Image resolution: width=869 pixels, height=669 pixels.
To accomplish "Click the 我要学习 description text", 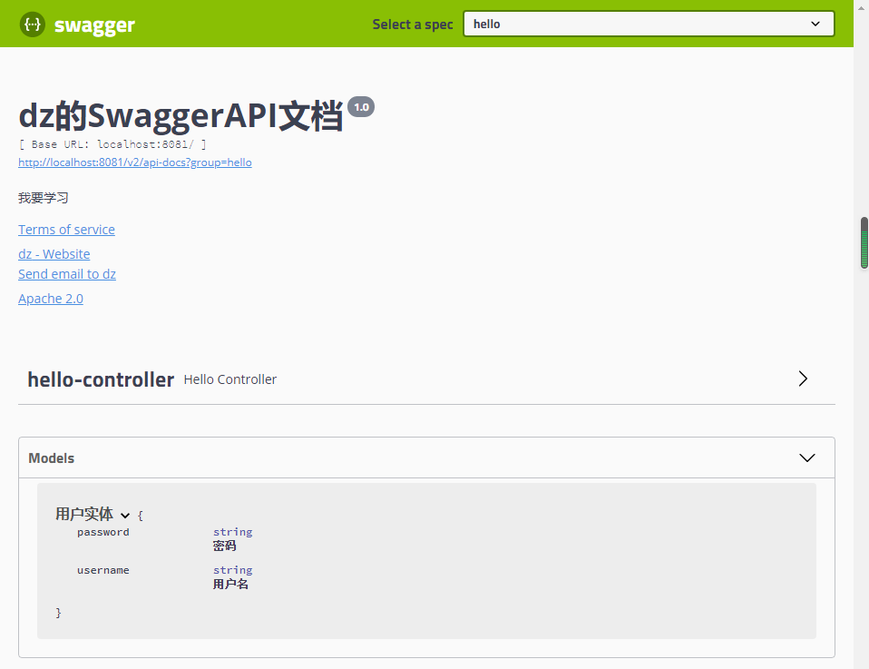I will (44, 198).
